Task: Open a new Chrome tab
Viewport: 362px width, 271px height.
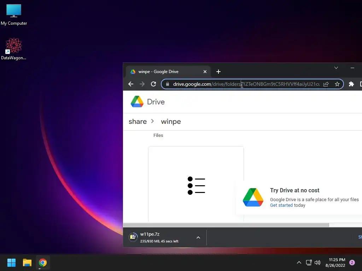Action: pos(218,72)
